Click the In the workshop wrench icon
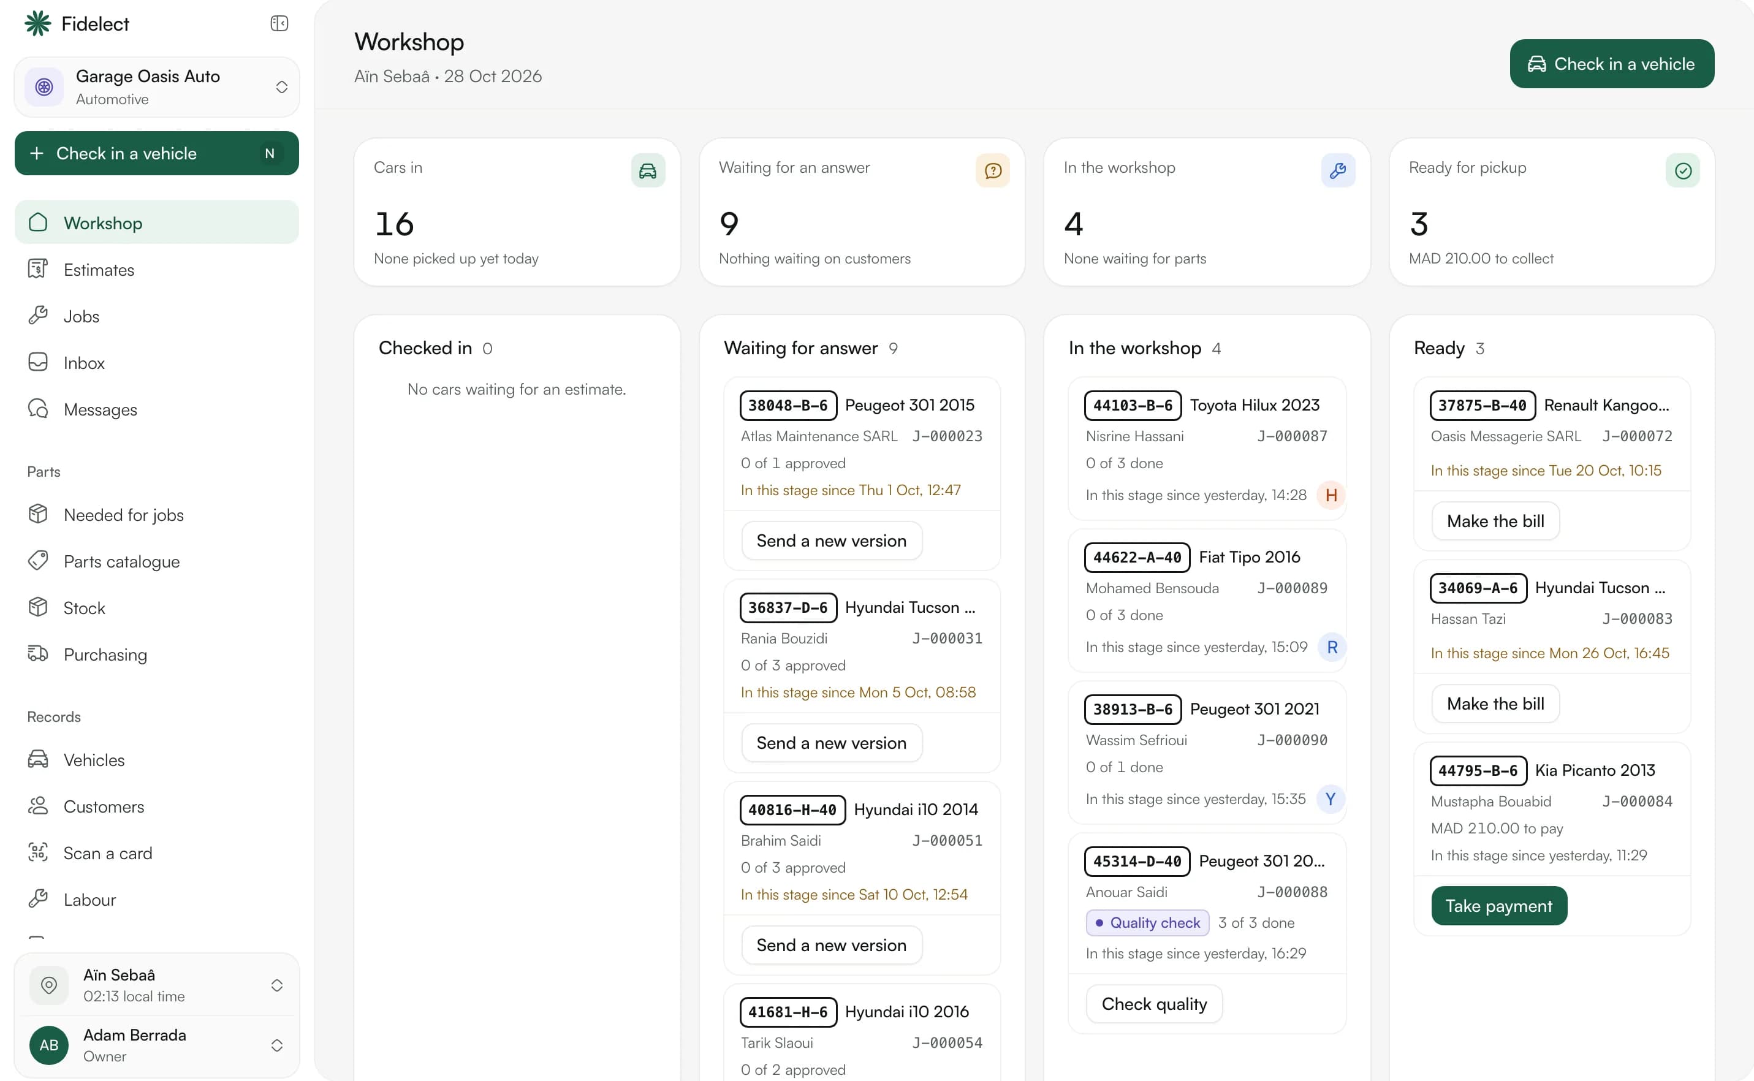 pos(1338,171)
